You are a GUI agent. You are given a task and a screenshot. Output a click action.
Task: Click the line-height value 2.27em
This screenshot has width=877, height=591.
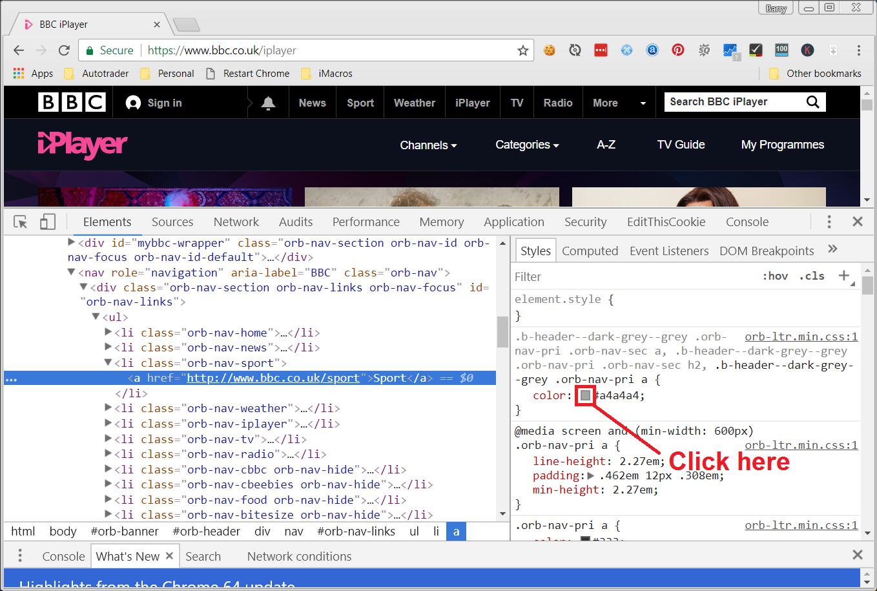[639, 461]
